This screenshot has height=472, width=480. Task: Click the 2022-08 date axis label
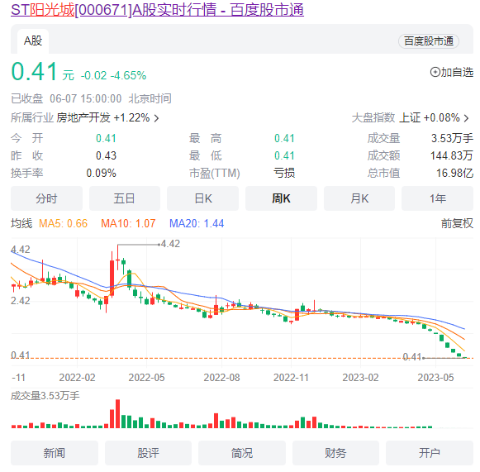pos(222,378)
